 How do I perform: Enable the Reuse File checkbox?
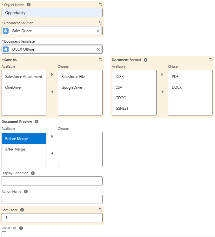4,234
